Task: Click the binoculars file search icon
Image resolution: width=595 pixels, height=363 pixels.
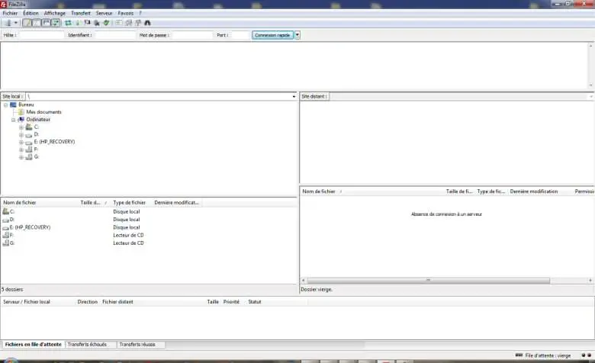Action: click(x=148, y=23)
